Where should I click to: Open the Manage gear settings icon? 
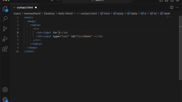coord(5,99)
